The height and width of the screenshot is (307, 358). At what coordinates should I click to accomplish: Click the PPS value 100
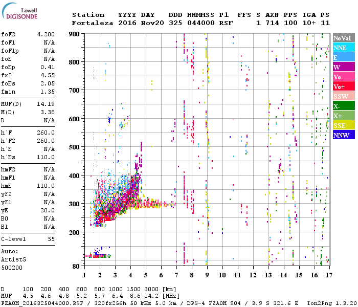(290, 23)
